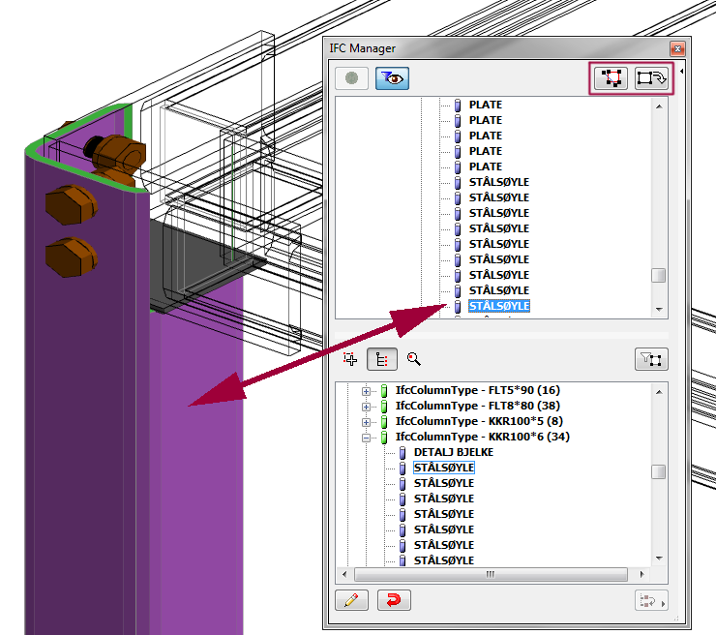The image size is (716, 635).
Task: Click the outlined STÅLSØYLE below DETALJ BJELKE
Action: click(x=444, y=468)
